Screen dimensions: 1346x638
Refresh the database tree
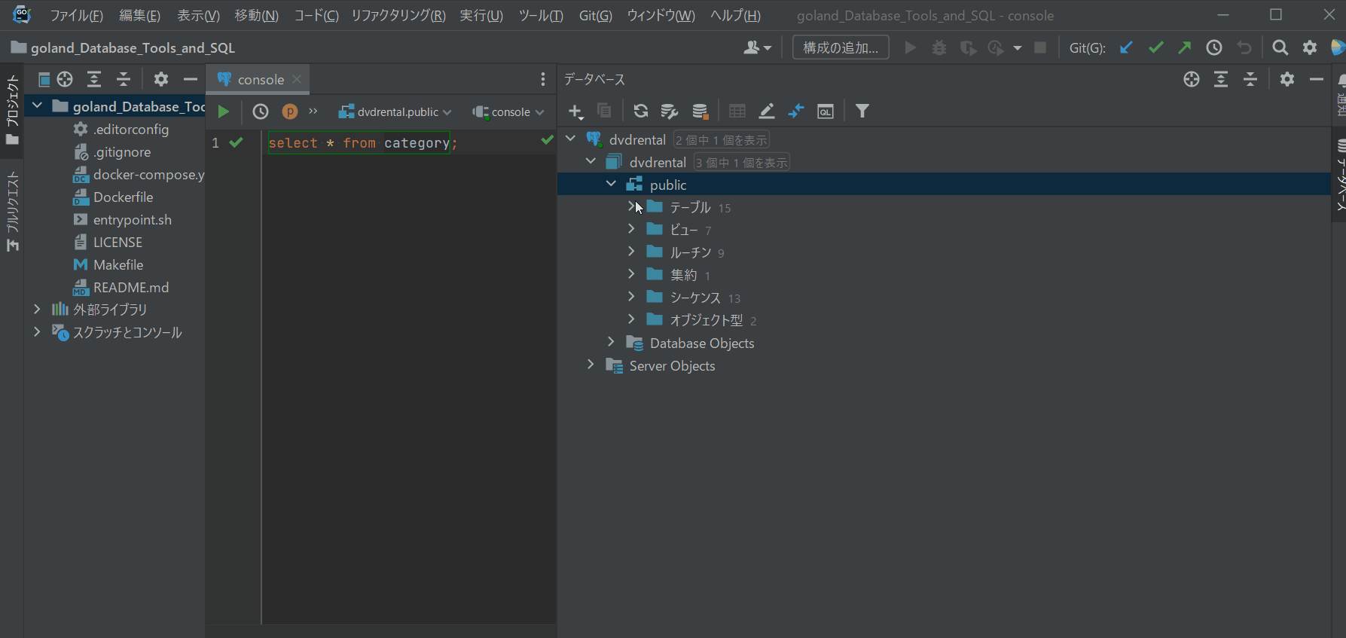(x=641, y=111)
